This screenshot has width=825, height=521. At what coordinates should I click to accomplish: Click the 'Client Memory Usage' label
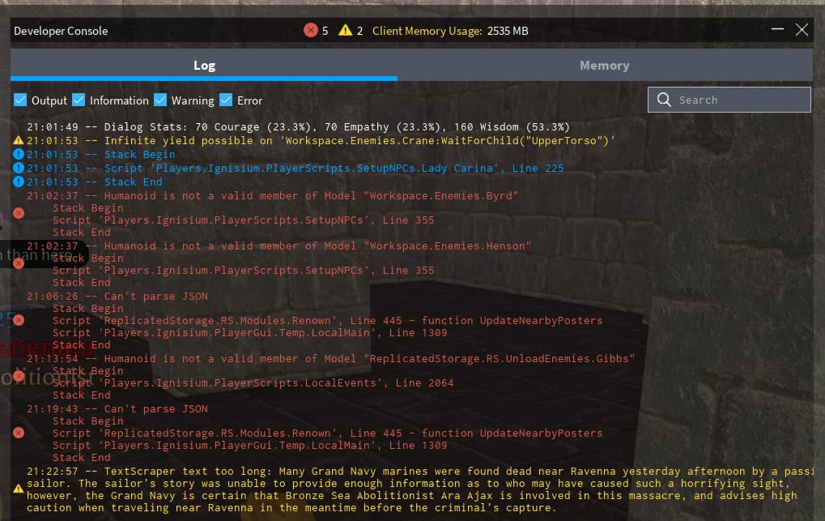click(427, 31)
